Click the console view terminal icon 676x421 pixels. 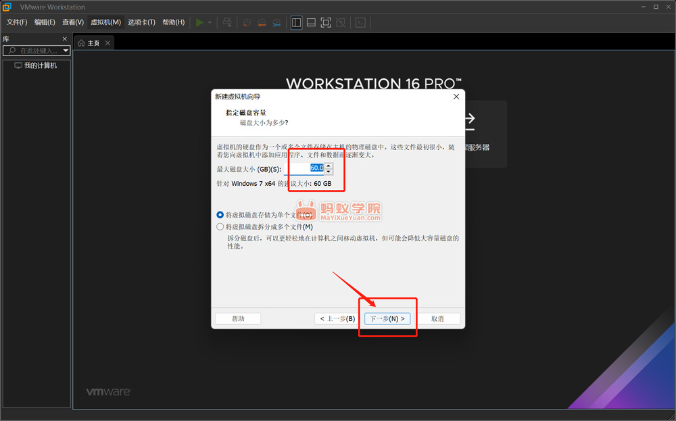[x=360, y=22]
